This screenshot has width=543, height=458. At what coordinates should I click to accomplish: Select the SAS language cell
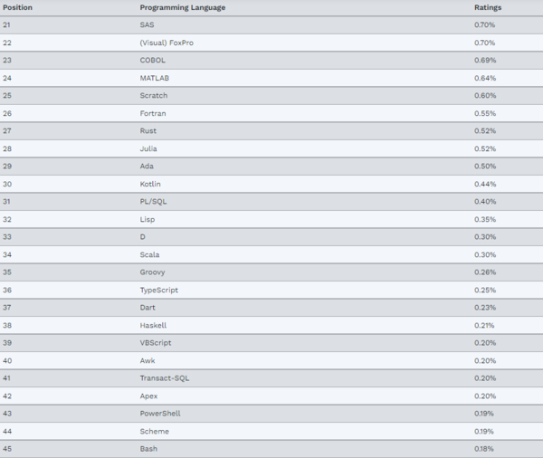[x=147, y=24]
